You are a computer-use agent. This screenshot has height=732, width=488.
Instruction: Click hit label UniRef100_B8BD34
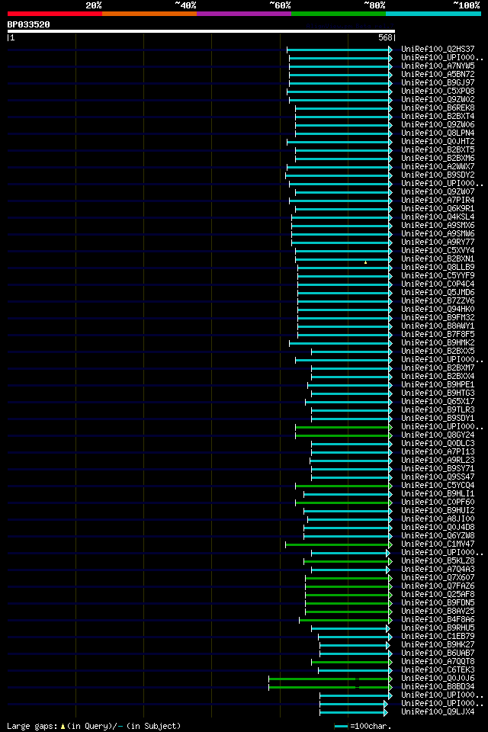pos(438,687)
